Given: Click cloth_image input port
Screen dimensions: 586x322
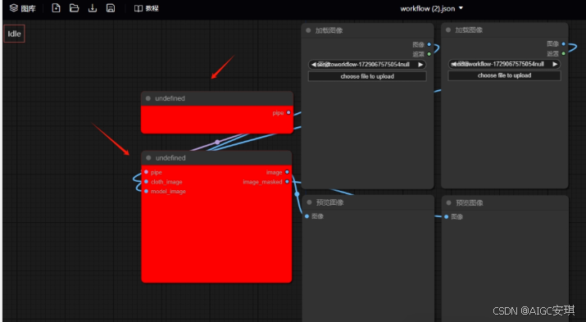Looking at the screenshot, I should click(x=146, y=182).
